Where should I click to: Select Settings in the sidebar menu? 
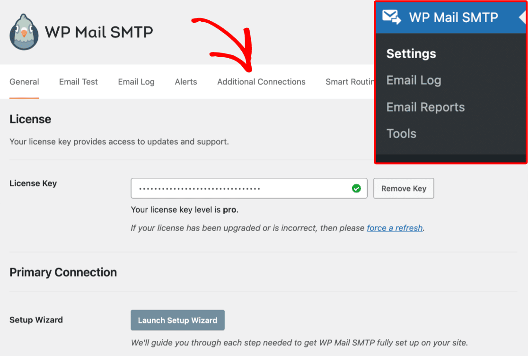[411, 53]
